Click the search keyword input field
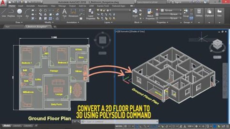Image resolution: width=230 pixels, height=129 pixels. point(151,2)
